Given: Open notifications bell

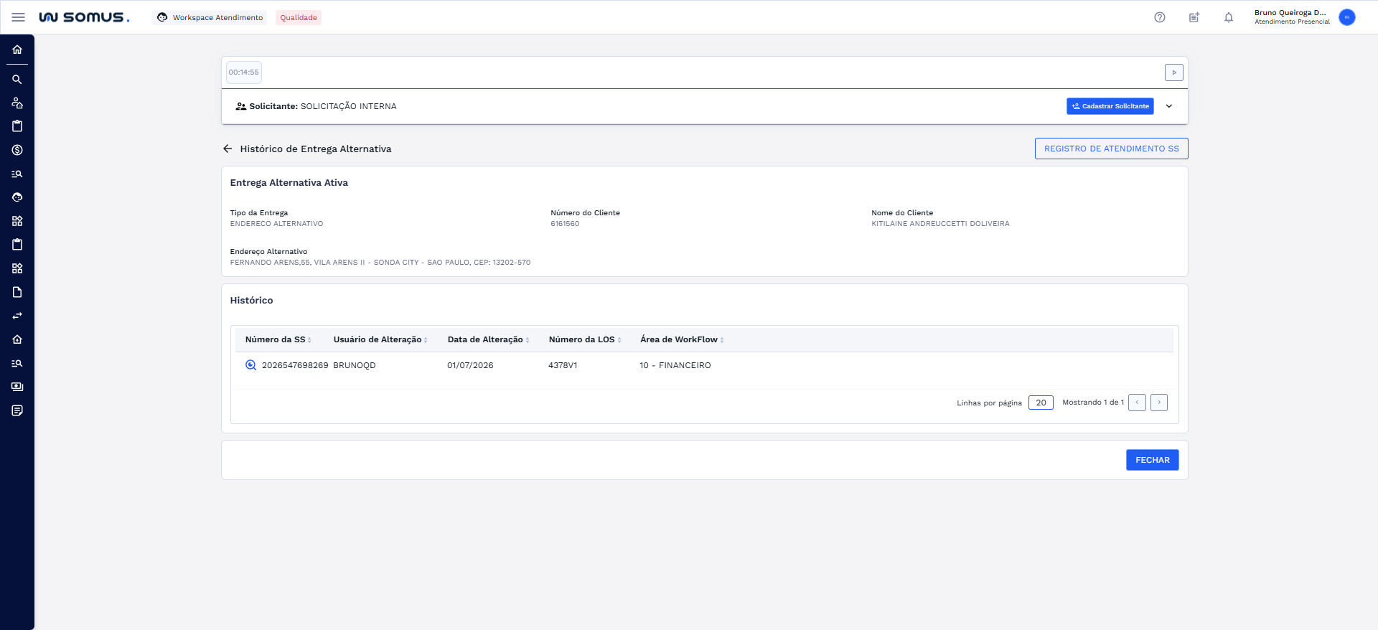Looking at the screenshot, I should point(1229,17).
